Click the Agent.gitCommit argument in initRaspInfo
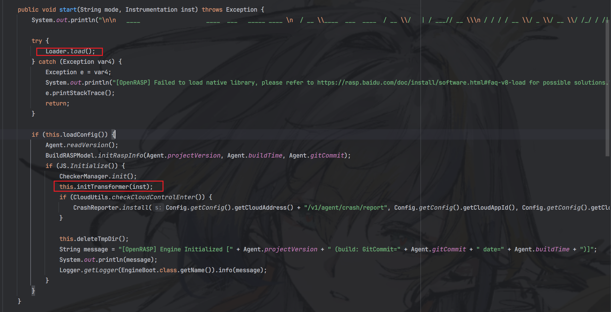Screen dimensions: 611x312 point(317,155)
